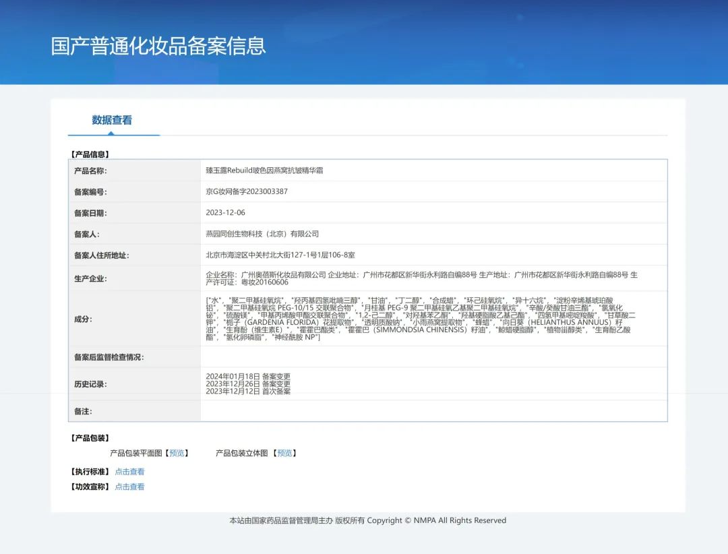Open 点击查看 beside 执行标准
This screenshot has height=554, width=728.
click(129, 472)
